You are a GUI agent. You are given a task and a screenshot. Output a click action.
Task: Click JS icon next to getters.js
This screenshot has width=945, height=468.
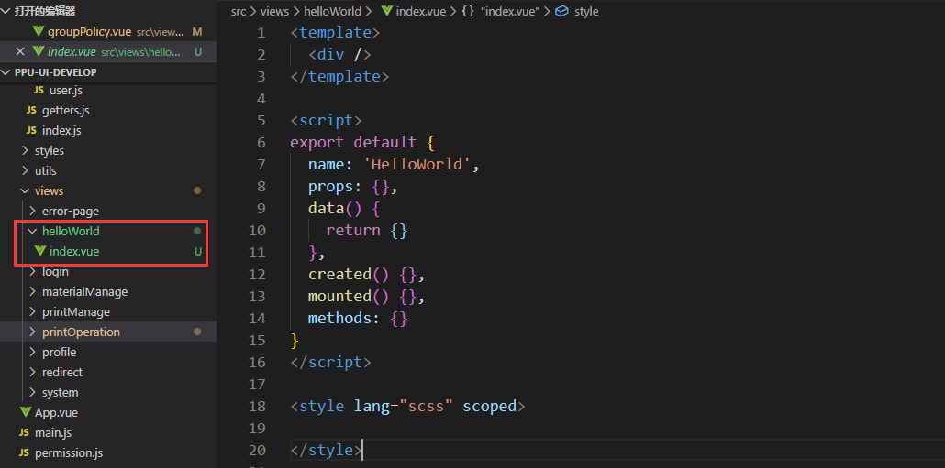click(x=31, y=111)
